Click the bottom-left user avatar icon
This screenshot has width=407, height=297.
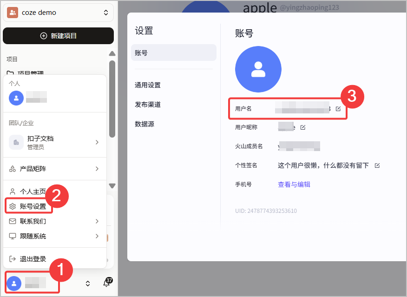(x=14, y=283)
